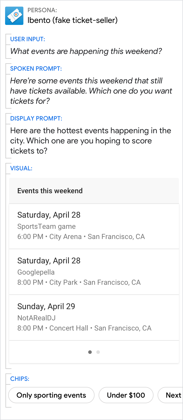Select the NotARealDJ event listing
Image resolution: width=183 pixels, height=420 pixels.
point(94,318)
